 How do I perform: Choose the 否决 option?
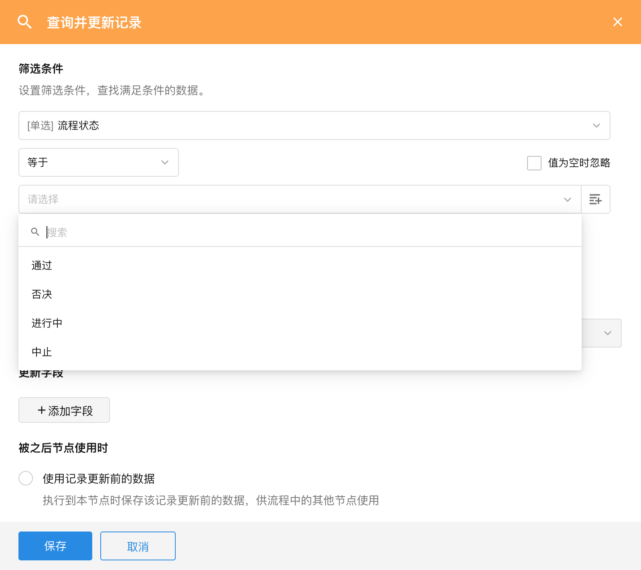point(42,294)
